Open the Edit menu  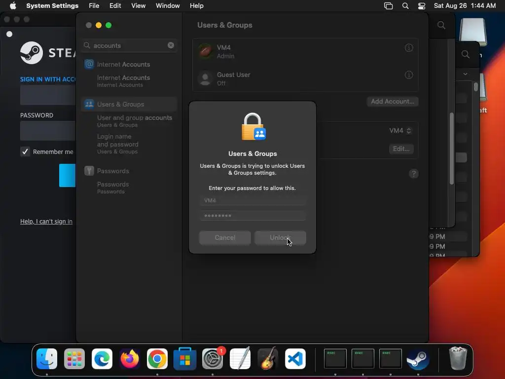(x=115, y=6)
